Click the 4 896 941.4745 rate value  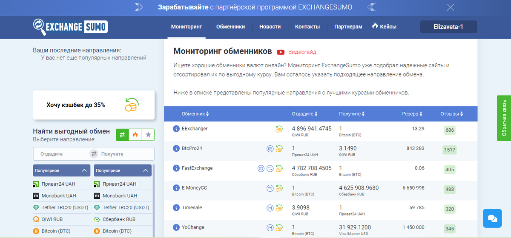click(x=312, y=128)
